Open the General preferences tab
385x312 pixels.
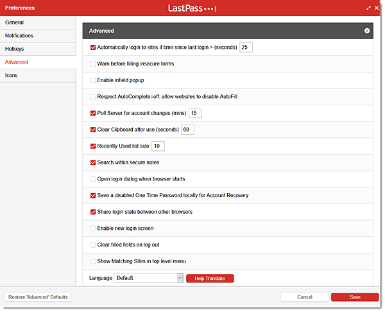click(x=38, y=22)
